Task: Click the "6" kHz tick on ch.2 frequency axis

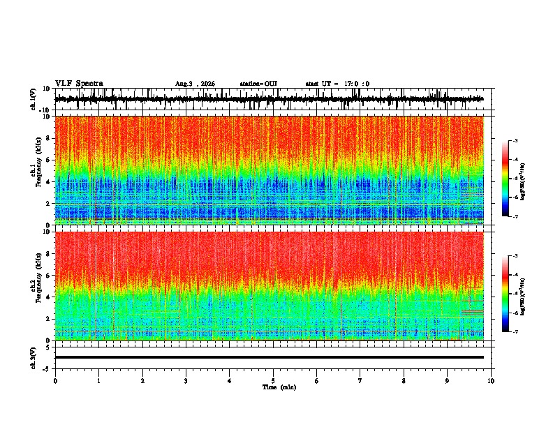Action: [x=48, y=275]
